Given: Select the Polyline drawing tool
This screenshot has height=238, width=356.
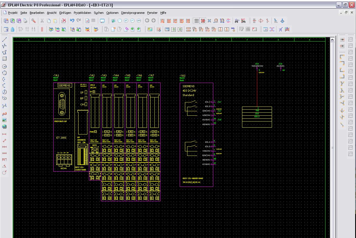Looking at the screenshot, I should [4, 46].
